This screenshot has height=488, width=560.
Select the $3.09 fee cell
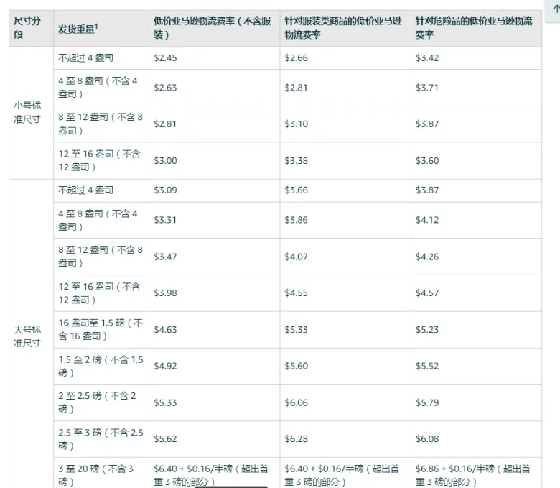pos(214,190)
